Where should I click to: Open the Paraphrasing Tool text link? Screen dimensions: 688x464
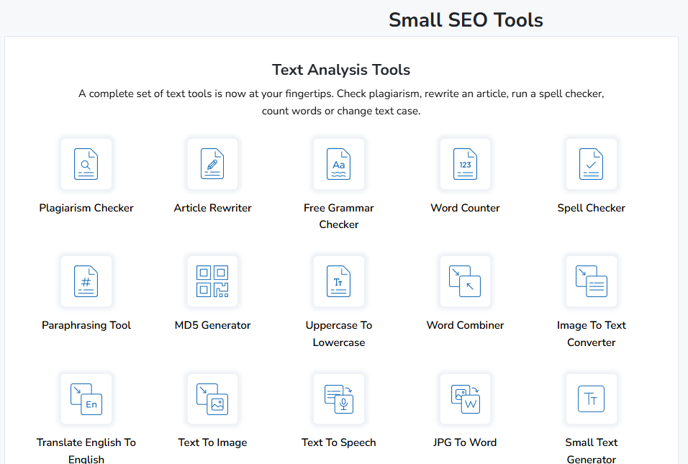click(86, 325)
